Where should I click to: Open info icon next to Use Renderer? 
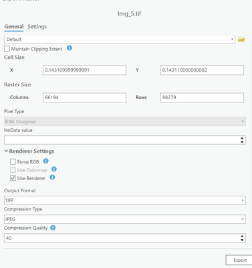pos(52,178)
